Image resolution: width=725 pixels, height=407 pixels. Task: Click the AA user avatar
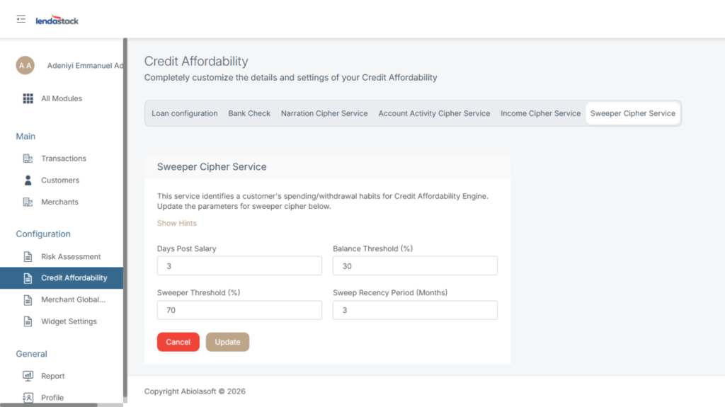(x=25, y=65)
